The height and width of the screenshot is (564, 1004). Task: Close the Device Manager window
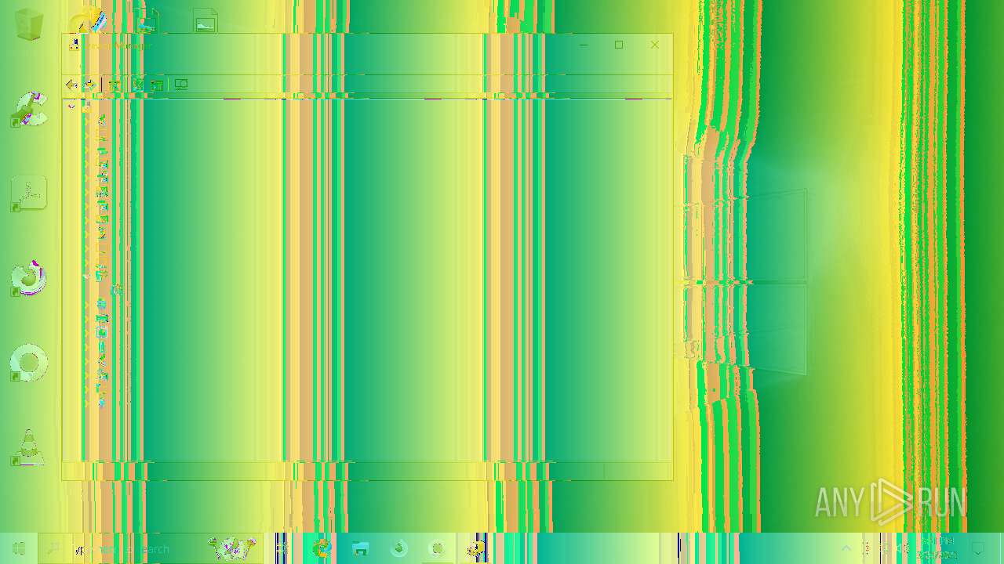click(655, 45)
